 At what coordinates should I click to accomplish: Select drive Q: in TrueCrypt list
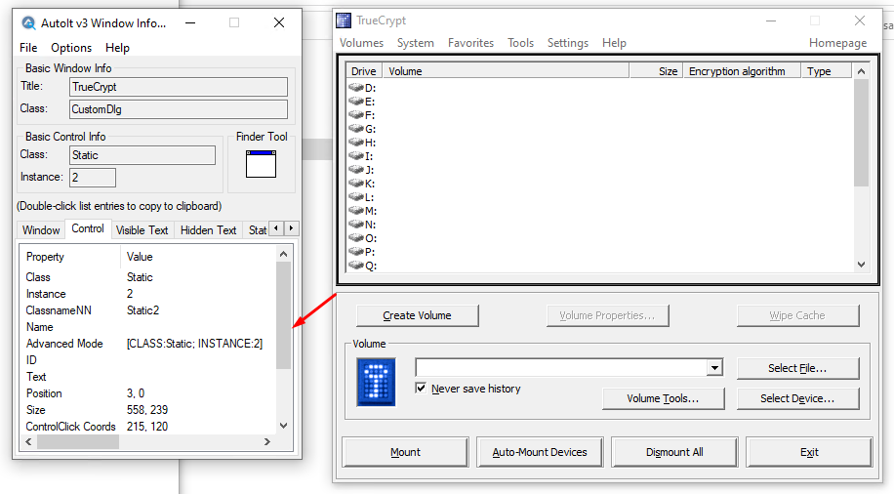click(363, 266)
